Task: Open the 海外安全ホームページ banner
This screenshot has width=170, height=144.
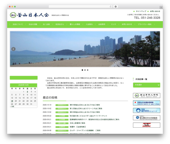Action: pos(147,110)
